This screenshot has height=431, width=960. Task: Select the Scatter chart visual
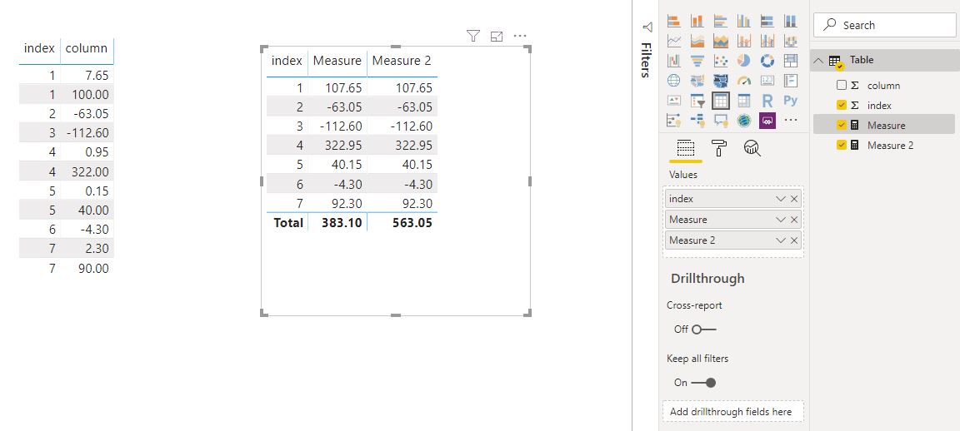[x=721, y=61]
